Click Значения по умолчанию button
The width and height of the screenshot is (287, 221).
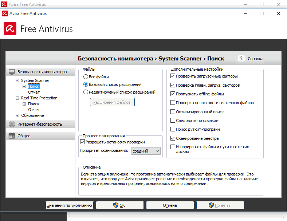(x=70, y=205)
